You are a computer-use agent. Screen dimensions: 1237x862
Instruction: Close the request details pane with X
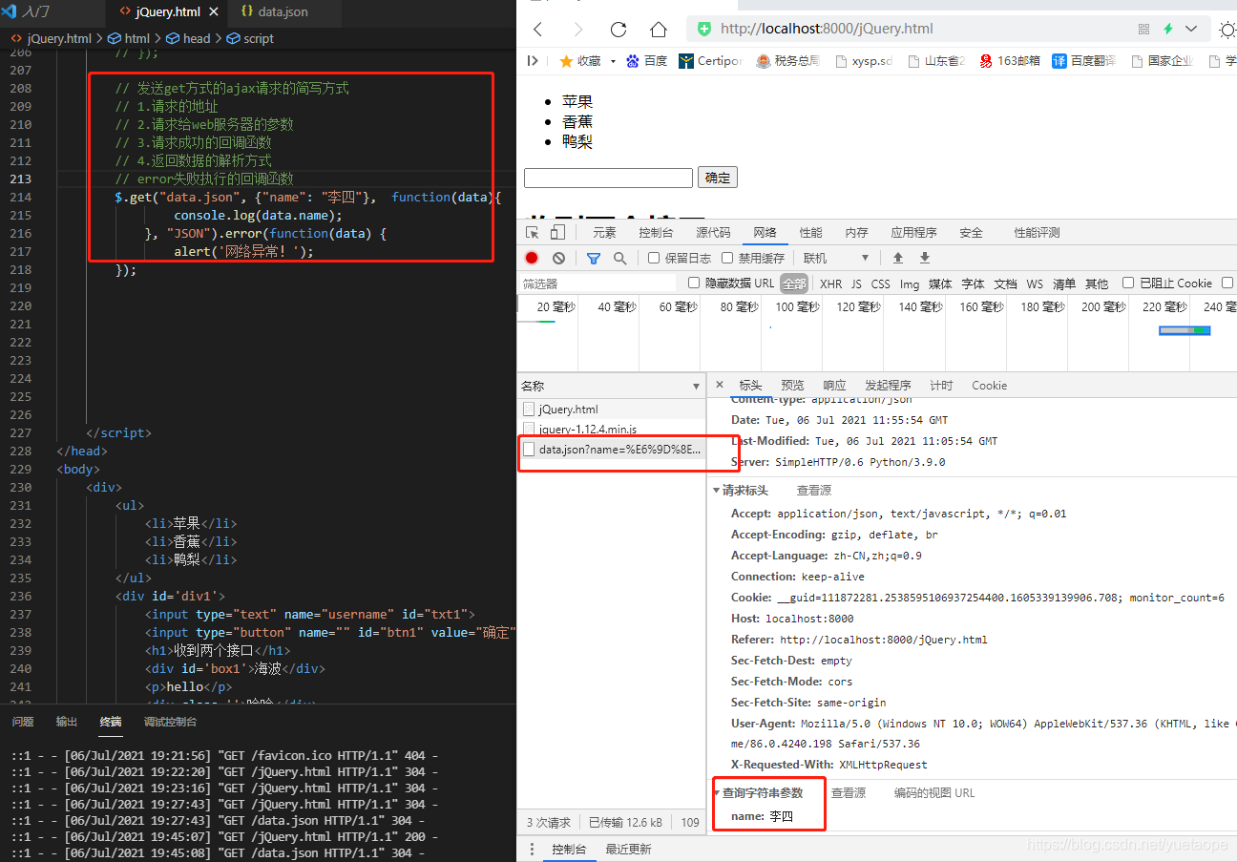click(x=720, y=385)
